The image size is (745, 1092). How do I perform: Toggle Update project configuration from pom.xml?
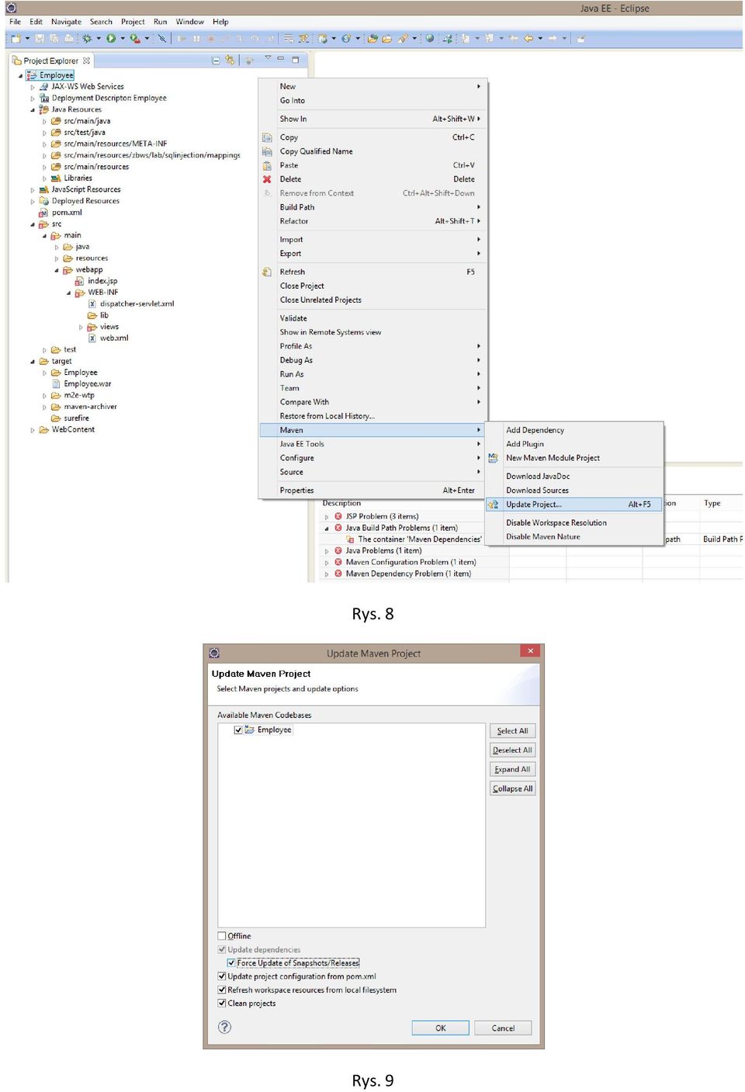tap(222, 976)
